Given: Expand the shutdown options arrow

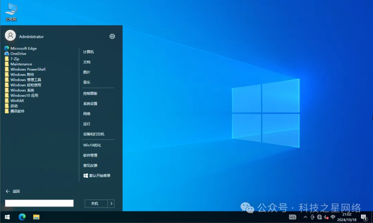Looking at the screenshot, I should pyautogui.click(x=111, y=203).
